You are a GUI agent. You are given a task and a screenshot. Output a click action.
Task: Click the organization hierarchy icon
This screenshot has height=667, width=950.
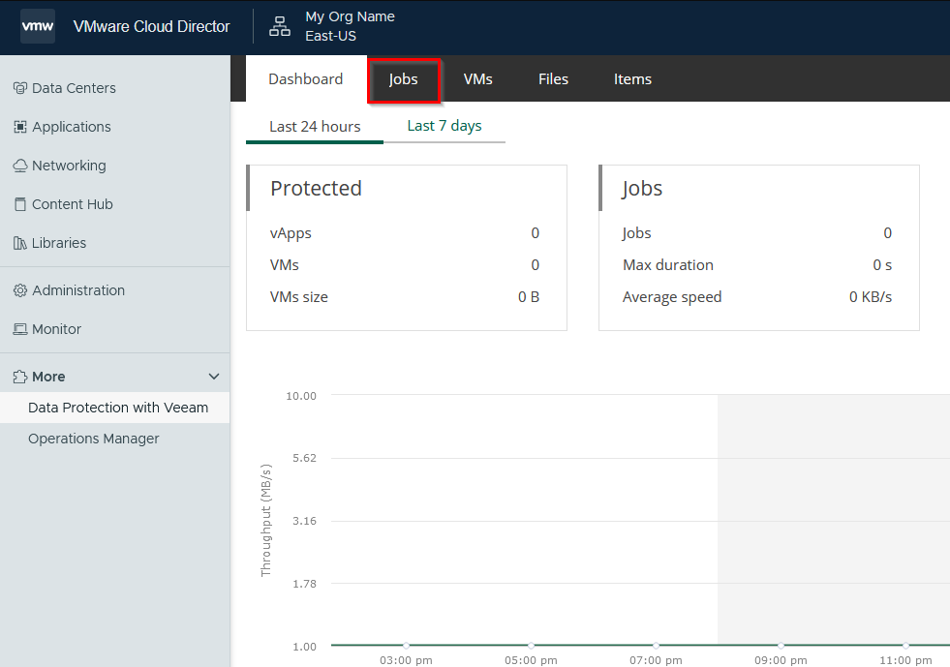[279, 26]
